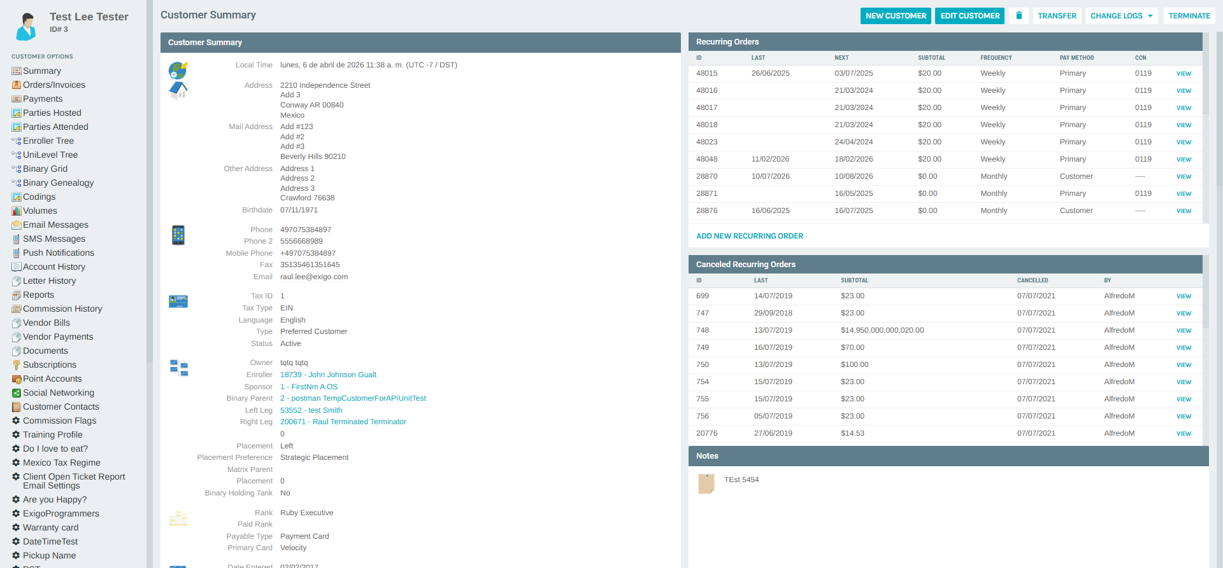Open Account History icon

(x=17, y=267)
